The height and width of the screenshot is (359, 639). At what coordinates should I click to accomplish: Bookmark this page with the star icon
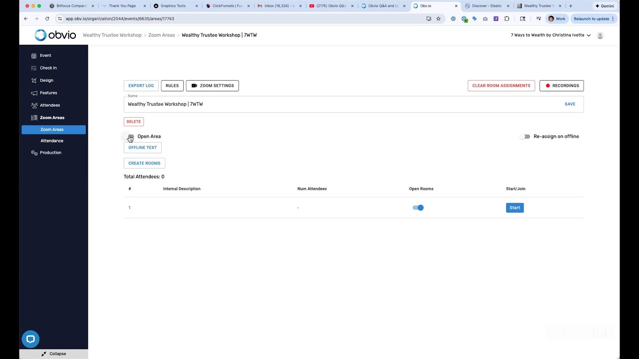pyautogui.click(x=438, y=18)
